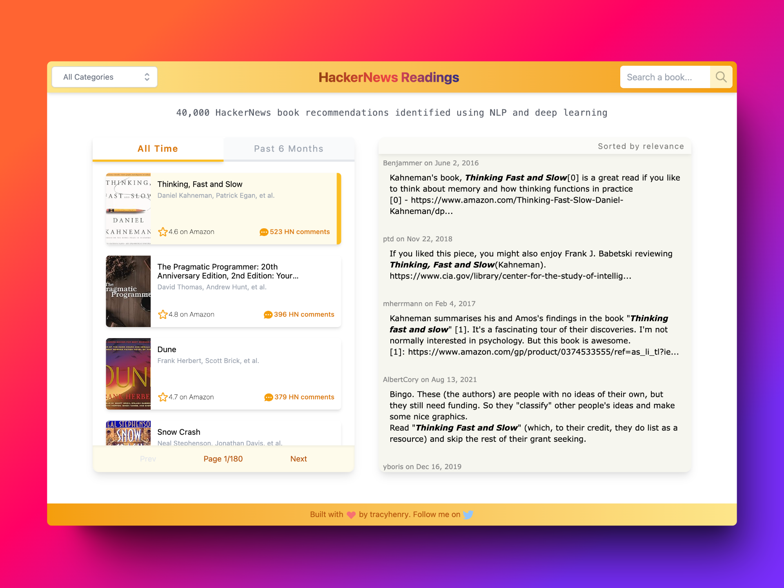Open the 396 HN comments link
The width and height of the screenshot is (784, 588).
coord(304,314)
